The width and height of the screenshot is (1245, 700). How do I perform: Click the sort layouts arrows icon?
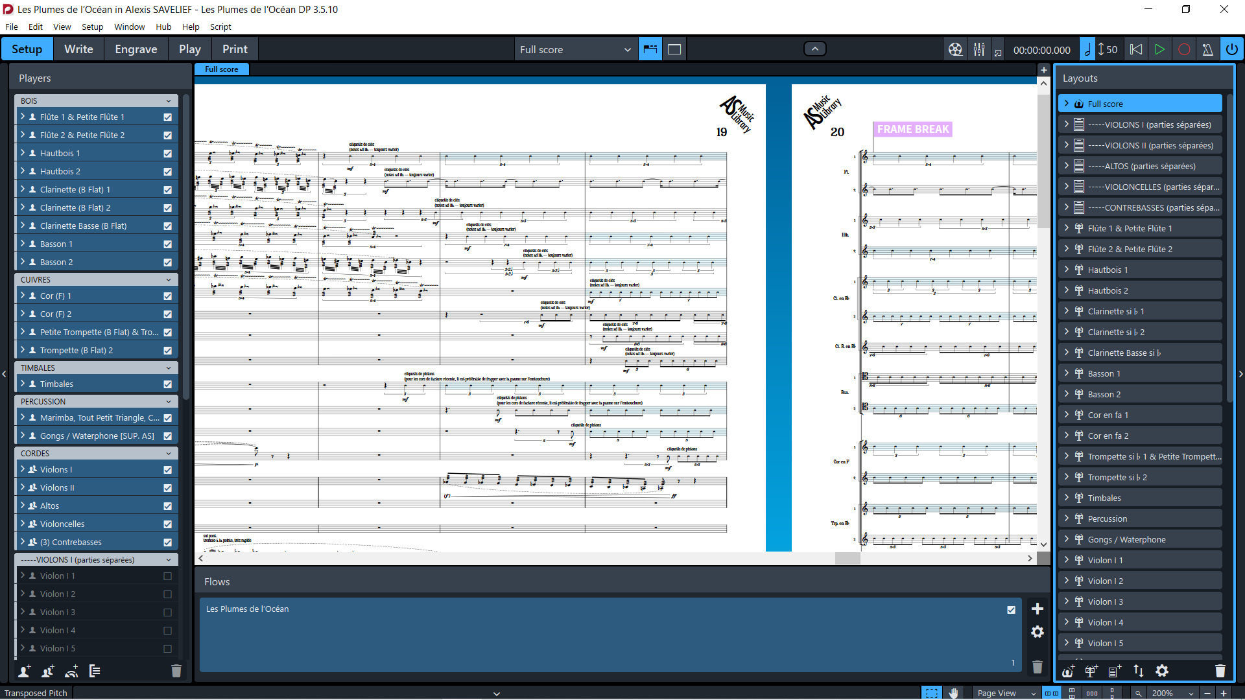click(x=1139, y=671)
